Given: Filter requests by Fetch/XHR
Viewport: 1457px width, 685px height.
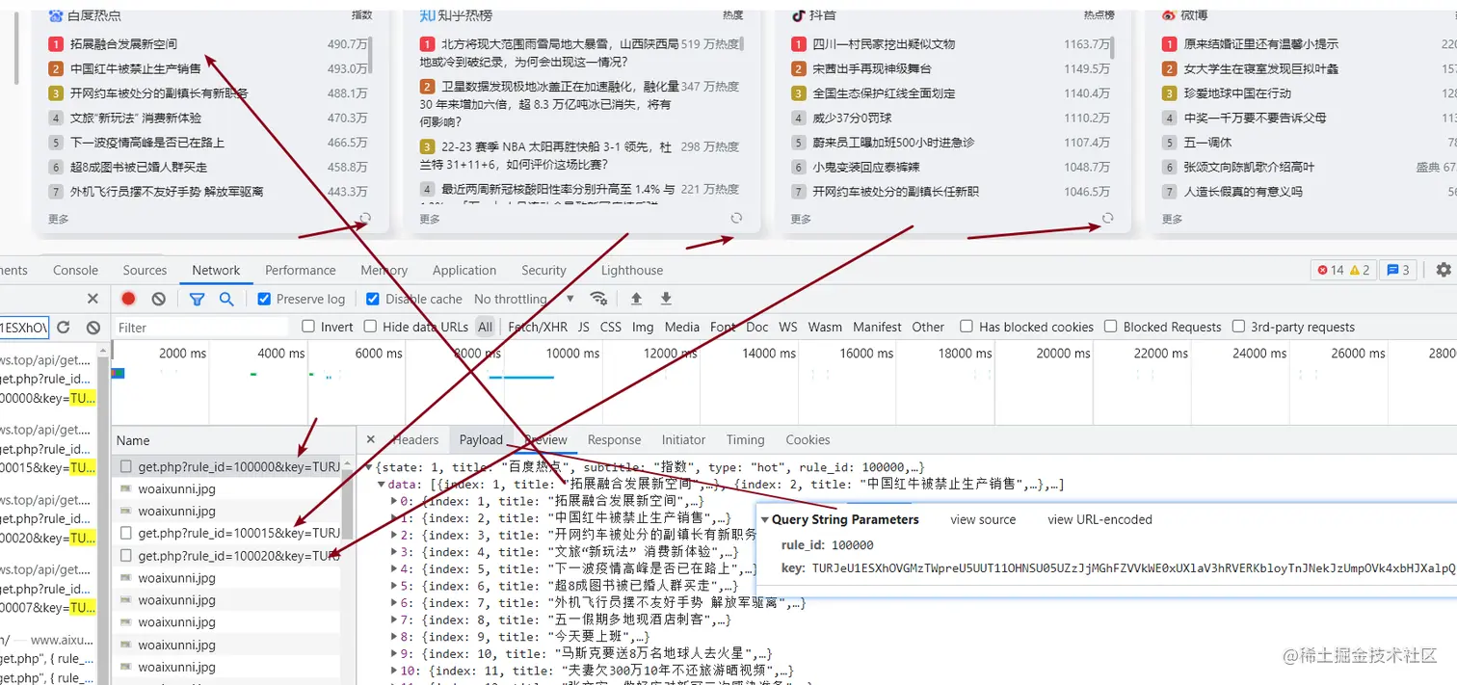Looking at the screenshot, I should click(538, 328).
